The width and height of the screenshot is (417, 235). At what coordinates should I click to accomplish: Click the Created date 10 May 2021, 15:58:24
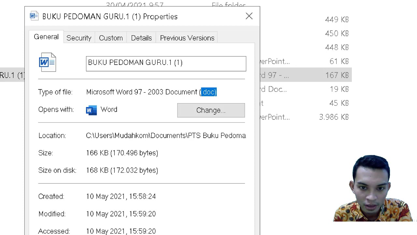(x=121, y=196)
